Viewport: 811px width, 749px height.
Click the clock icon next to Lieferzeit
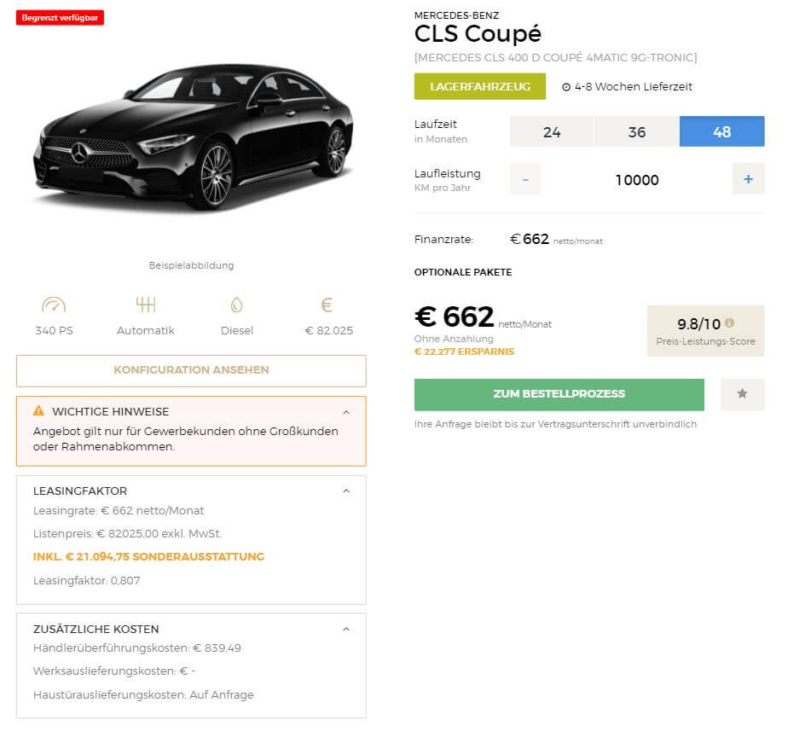click(566, 87)
